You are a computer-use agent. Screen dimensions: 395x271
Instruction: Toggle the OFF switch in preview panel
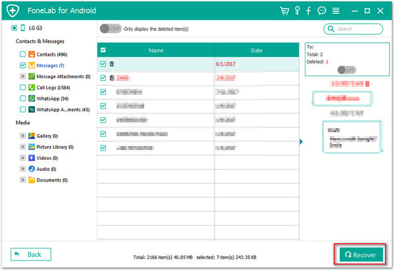[347, 70]
